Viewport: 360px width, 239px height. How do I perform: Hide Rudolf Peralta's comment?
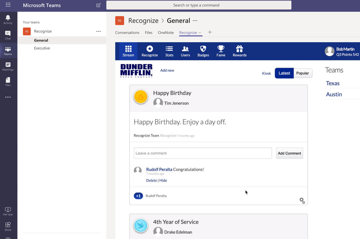[163, 180]
